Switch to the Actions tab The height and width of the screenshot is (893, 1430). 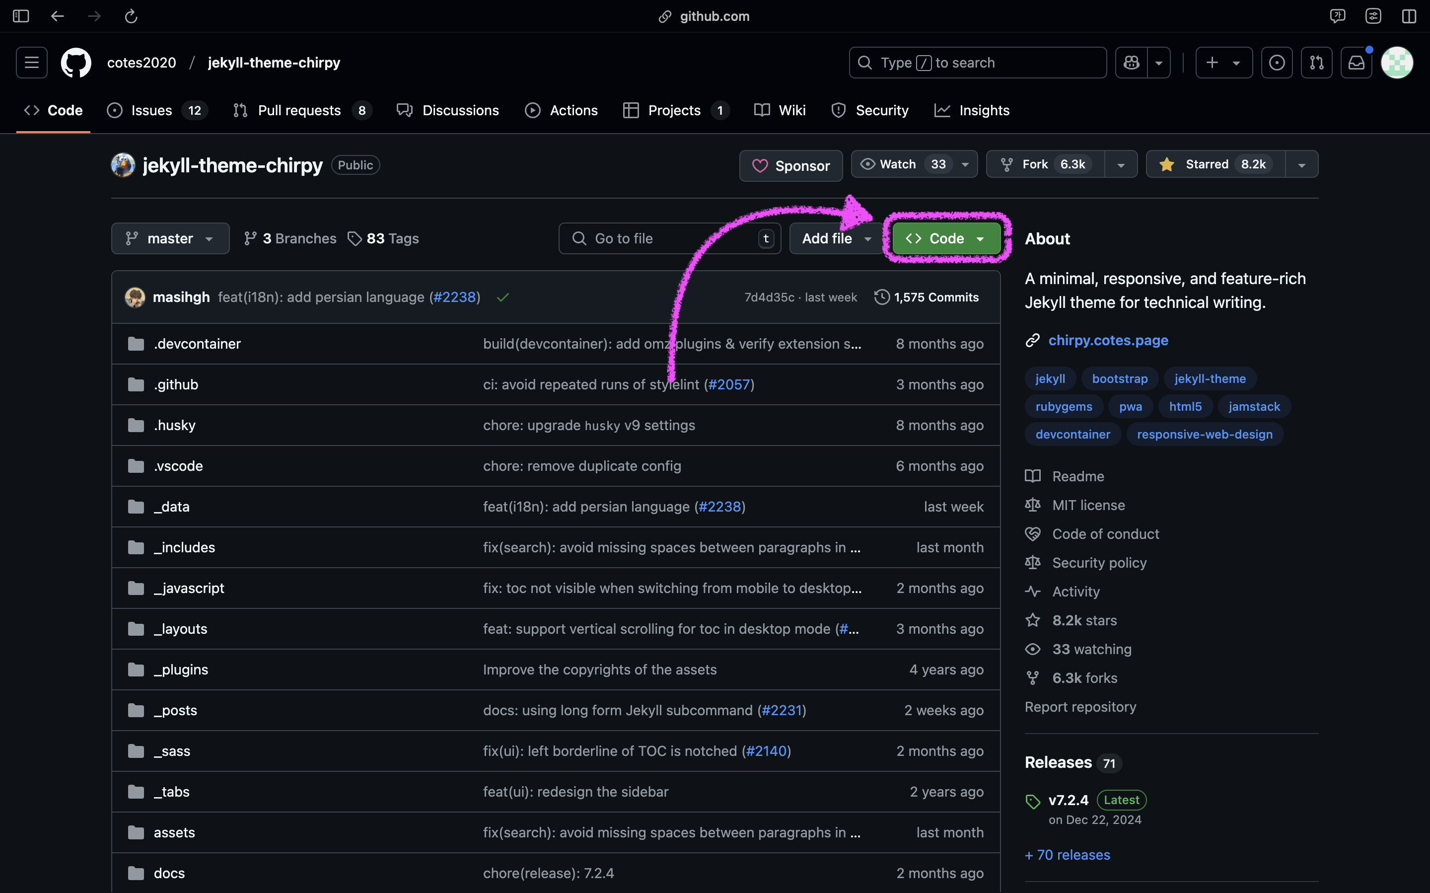[562, 110]
